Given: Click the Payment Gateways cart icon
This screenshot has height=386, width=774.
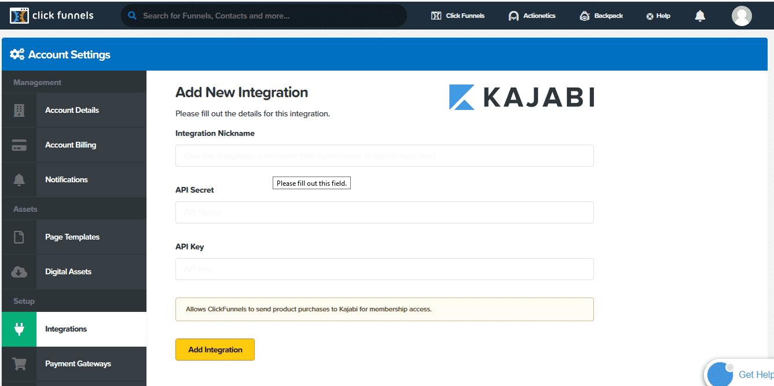Looking at the screenshot, I should pos(19,364).
